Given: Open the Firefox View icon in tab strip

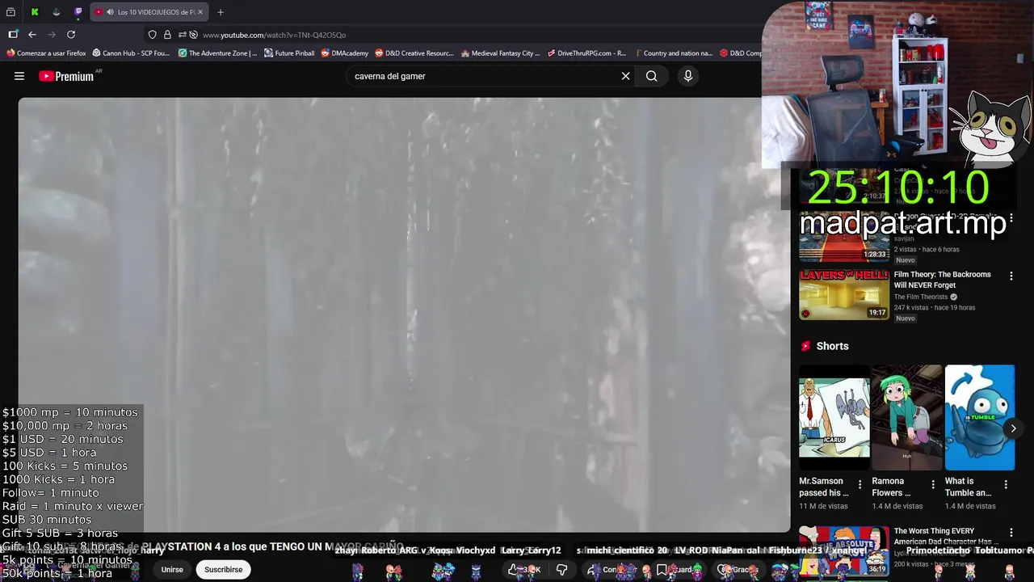Looking at the screenshot, I should click(11, 12).
